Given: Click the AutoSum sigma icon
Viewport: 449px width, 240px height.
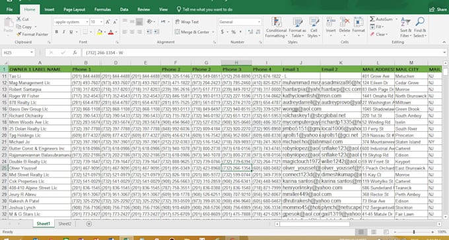Looking at the screenshot, I should point(372,19).
